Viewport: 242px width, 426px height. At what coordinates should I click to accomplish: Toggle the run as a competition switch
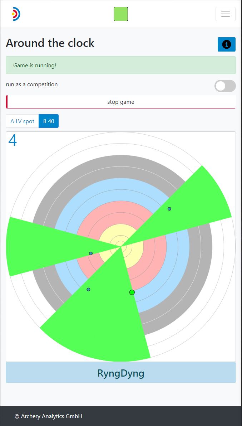coord(225,86)
